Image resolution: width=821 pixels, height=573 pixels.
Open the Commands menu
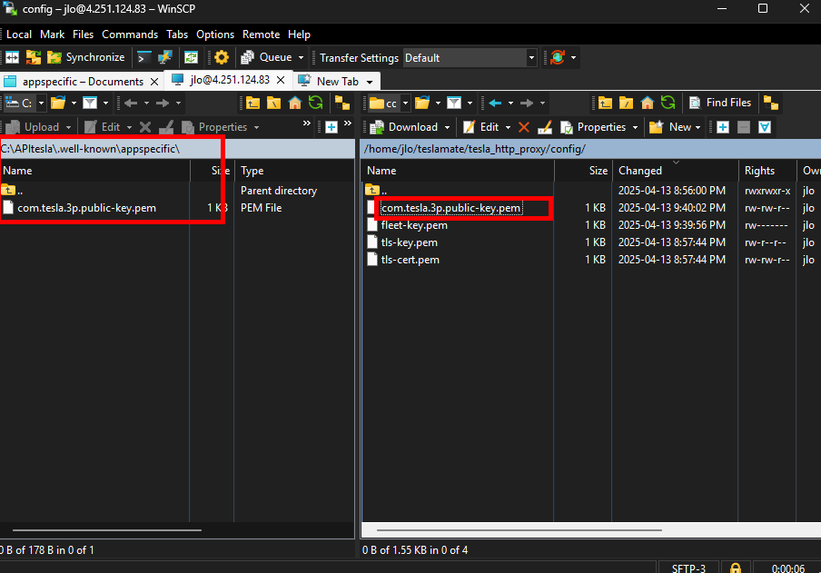coord(130,35)
